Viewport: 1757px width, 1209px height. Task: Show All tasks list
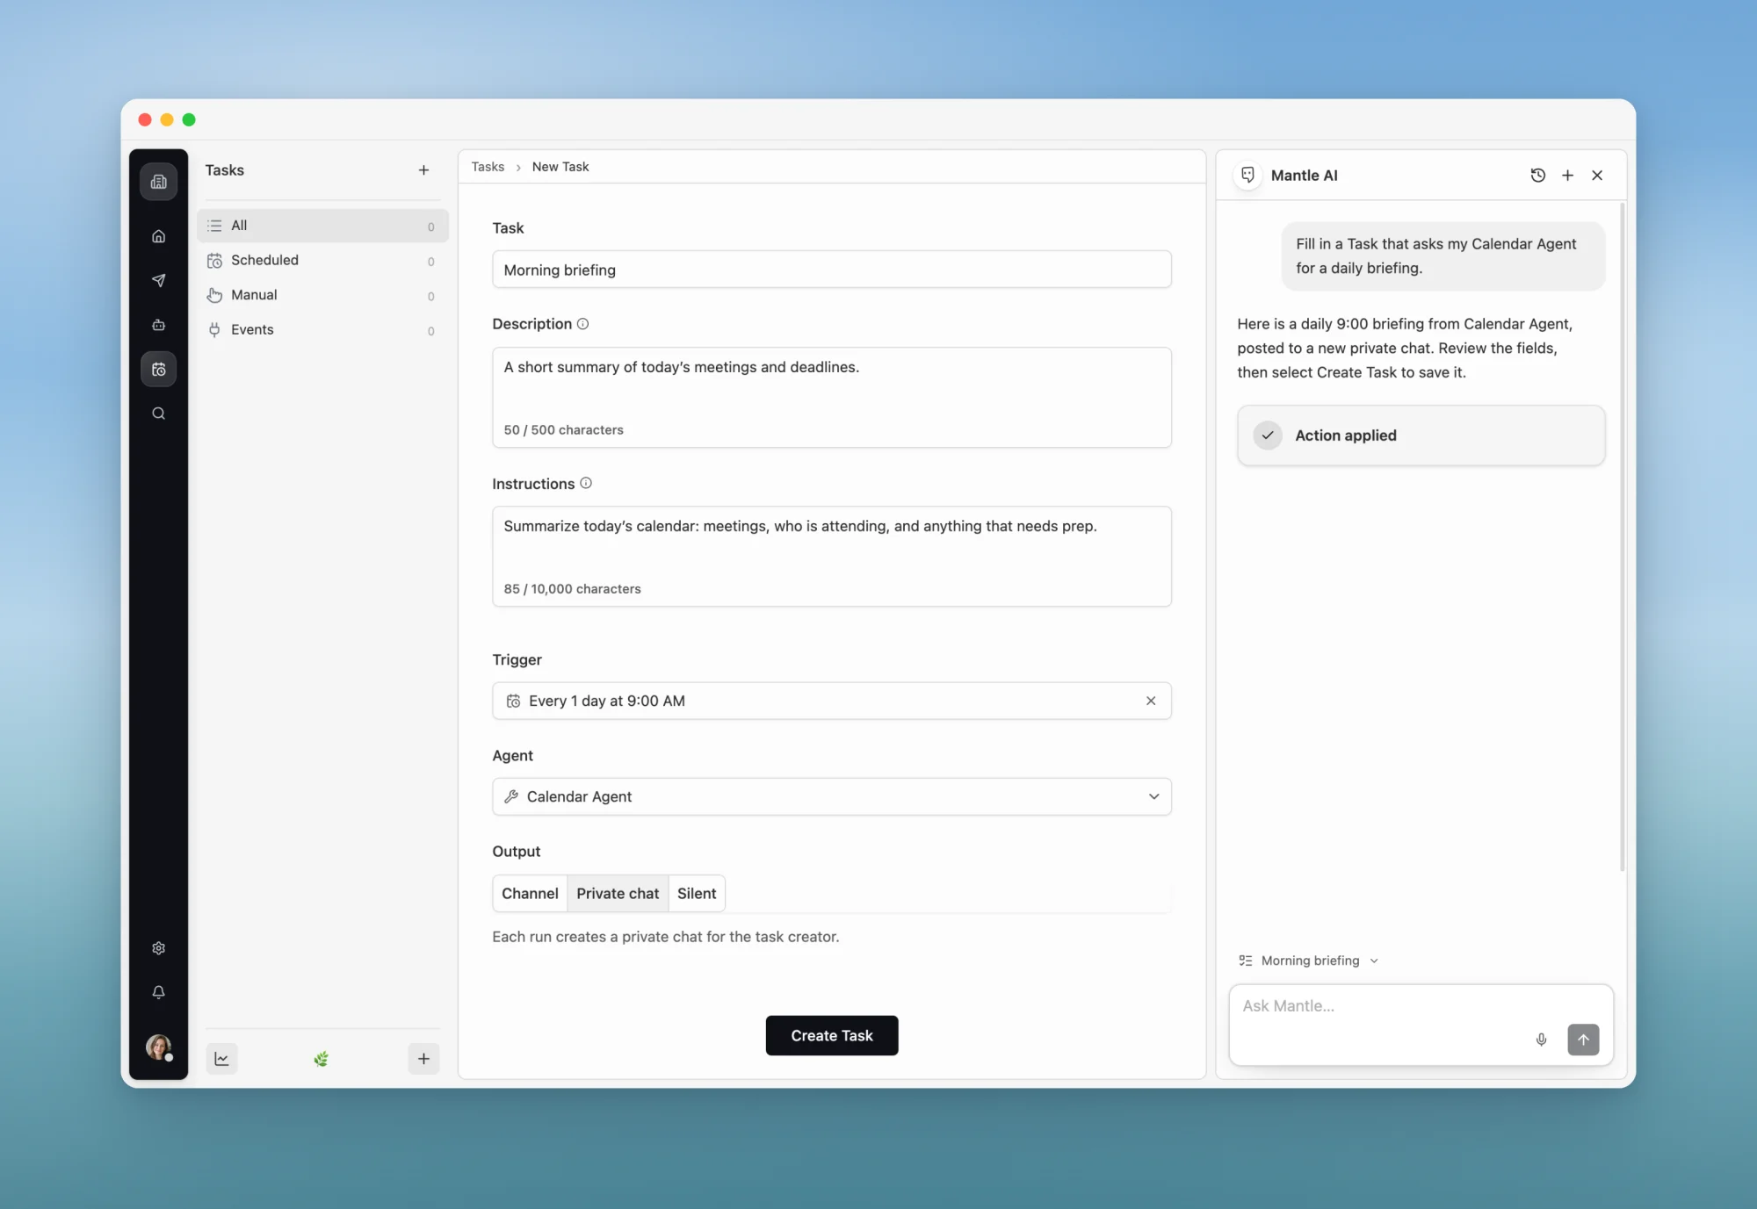pyautogui.click(x=322, y=226)
